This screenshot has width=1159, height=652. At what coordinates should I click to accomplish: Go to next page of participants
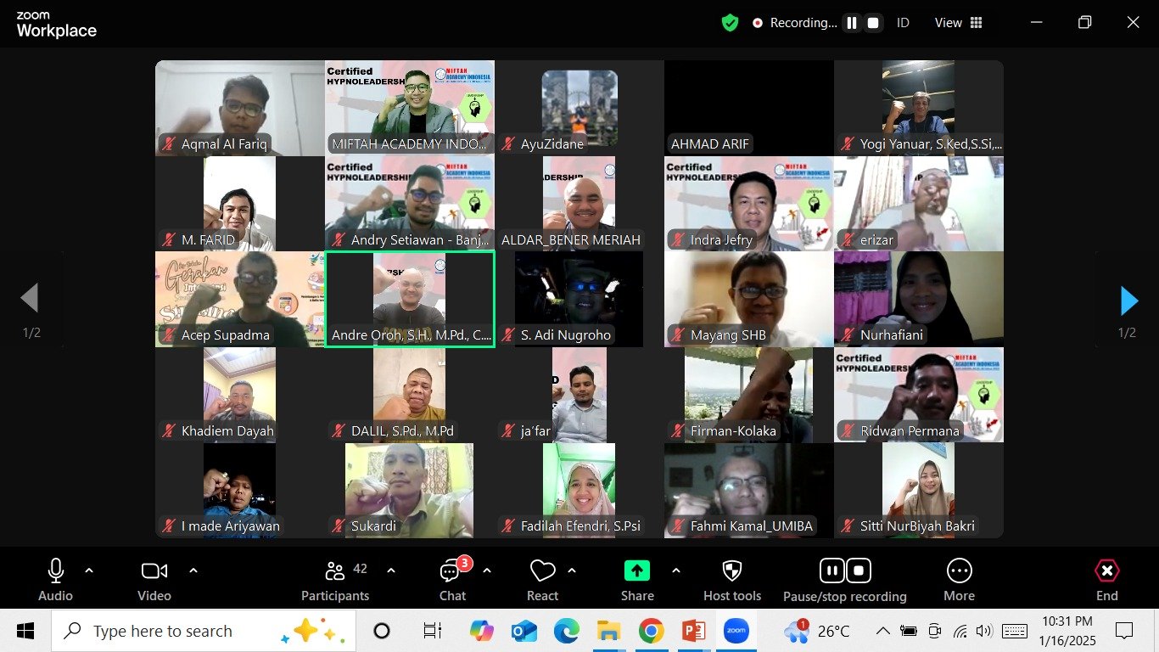coord(1128,301)
